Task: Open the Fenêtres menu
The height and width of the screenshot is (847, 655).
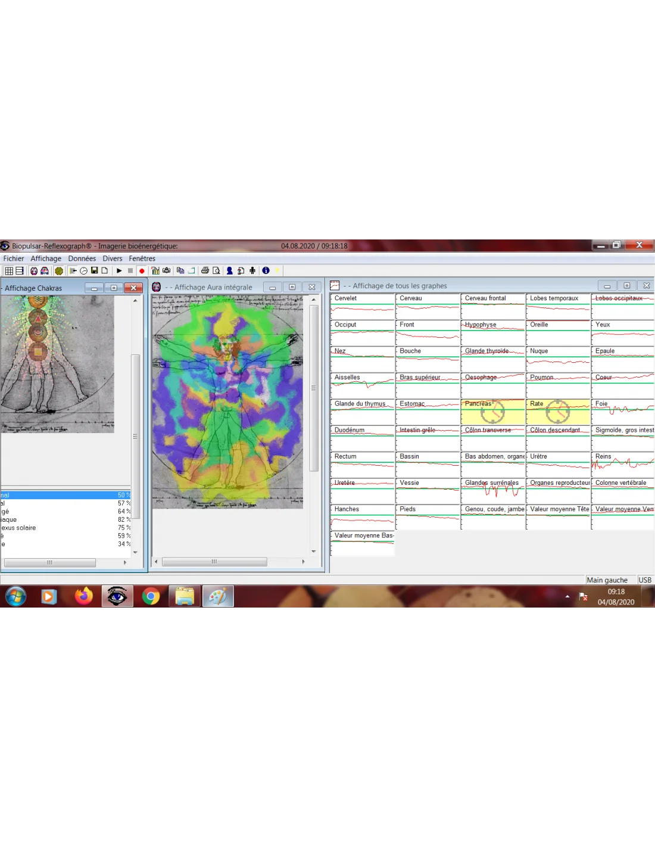Action: pos(142,259)
